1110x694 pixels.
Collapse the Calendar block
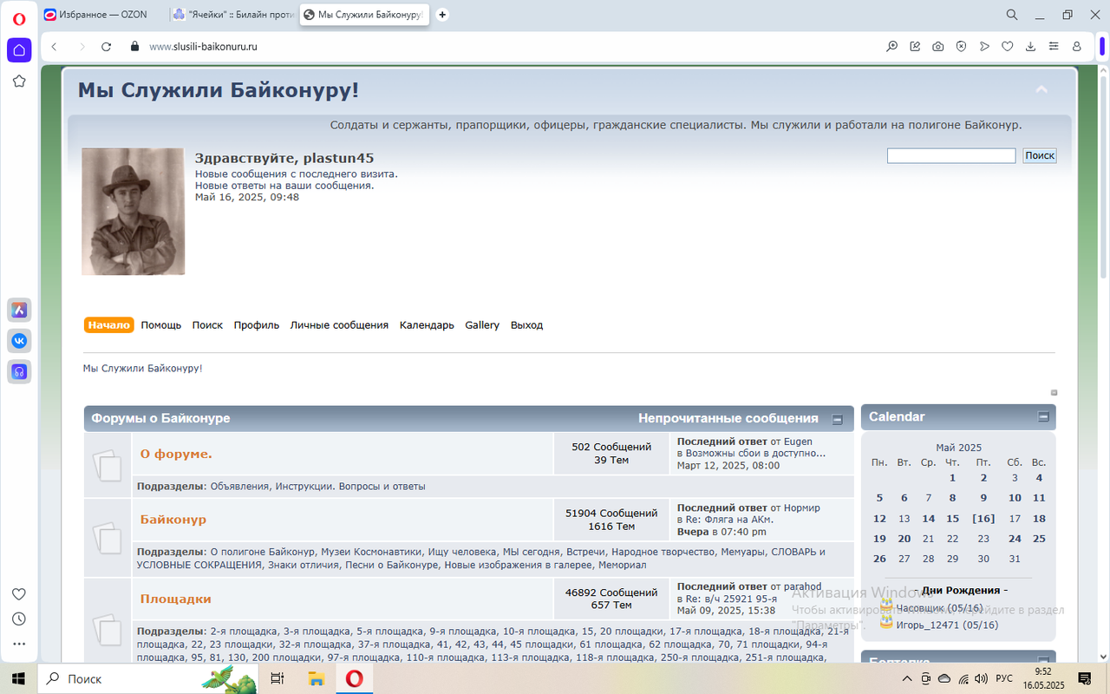1043,417
